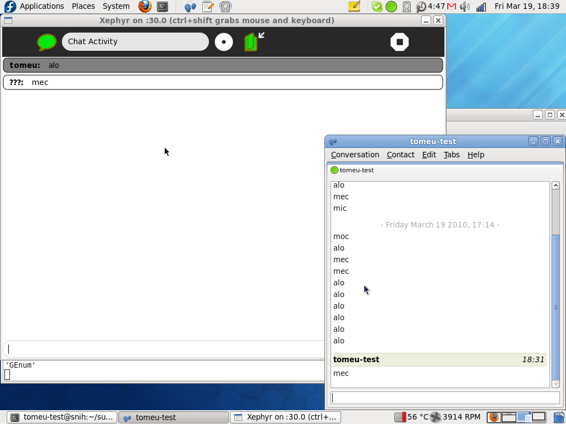Launch Firefox from the top panel
Image resolution: width=566 pixels, height=424 pixels.
pyautogui.click(x=145, y=6)
